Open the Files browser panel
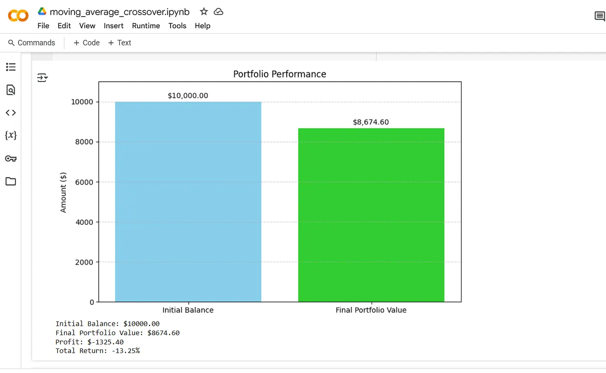Screen dimensions: 606x373 click(x=11, y=181)
